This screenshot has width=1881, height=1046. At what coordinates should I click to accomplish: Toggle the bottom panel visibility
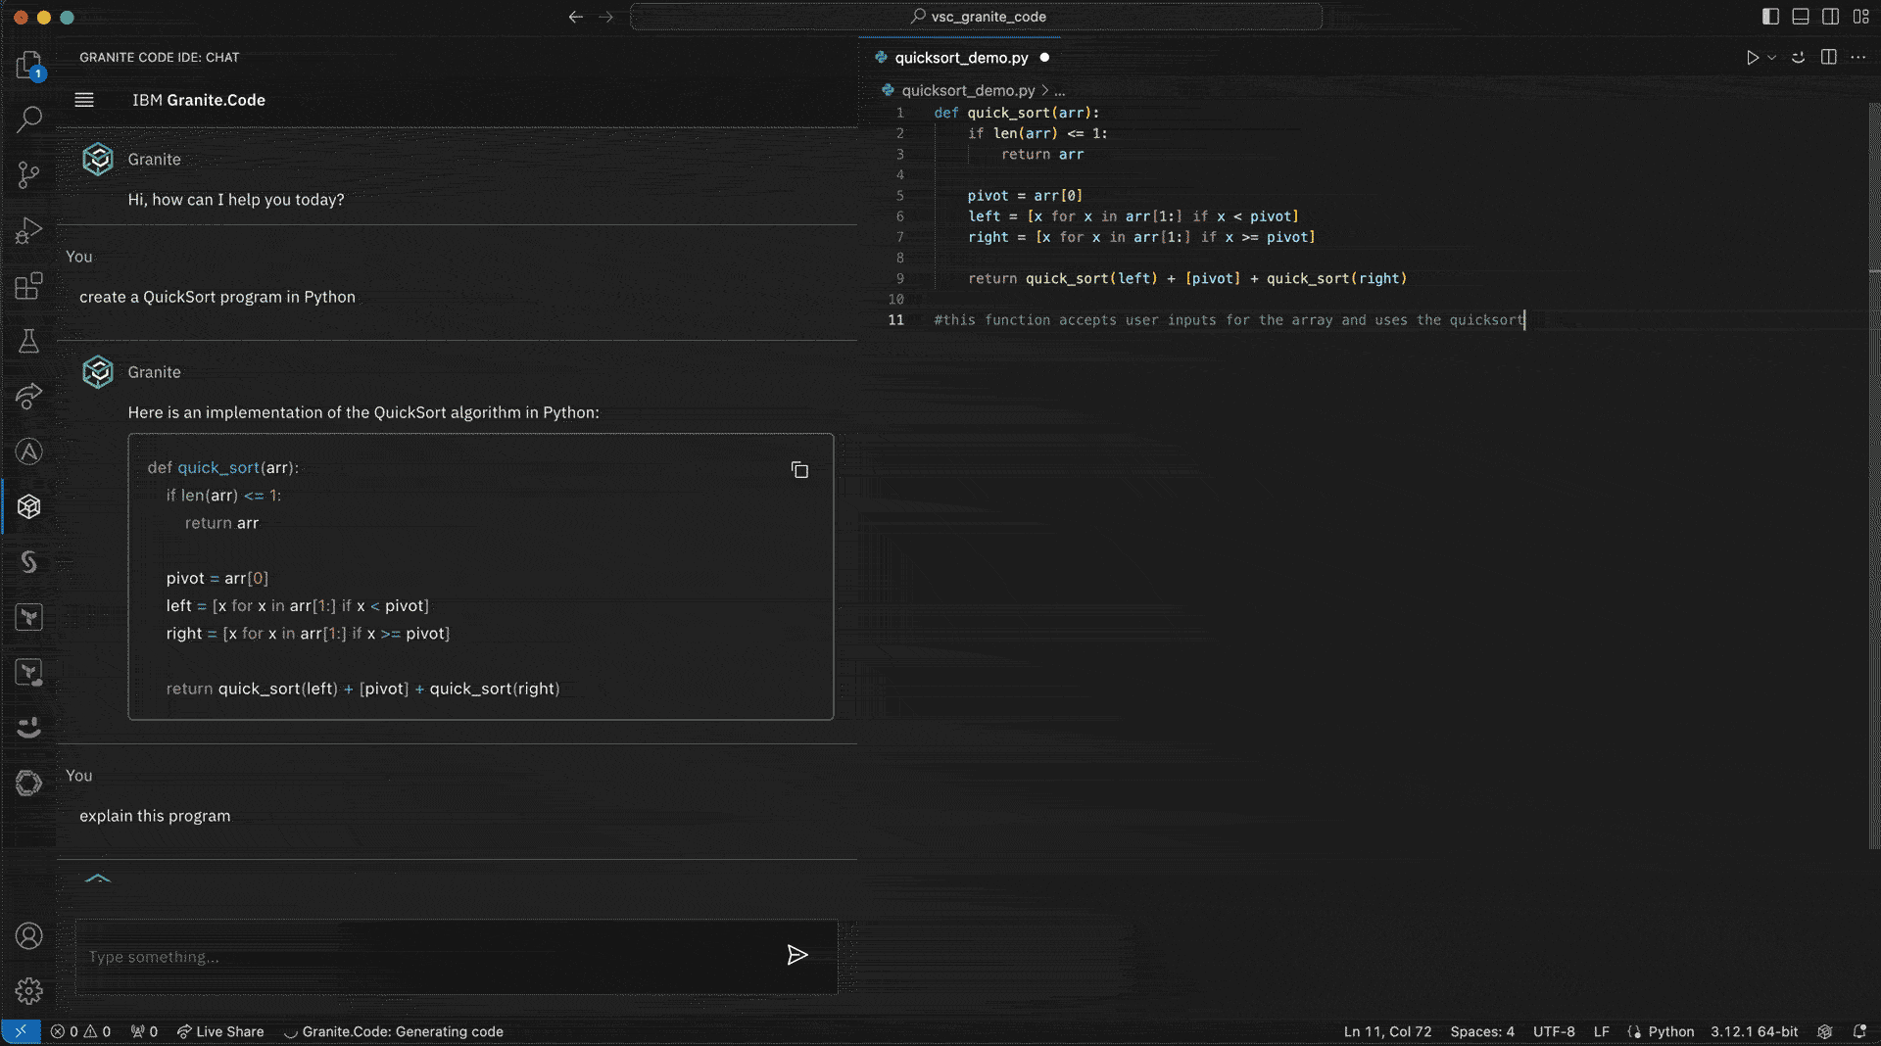point(1801,16)
